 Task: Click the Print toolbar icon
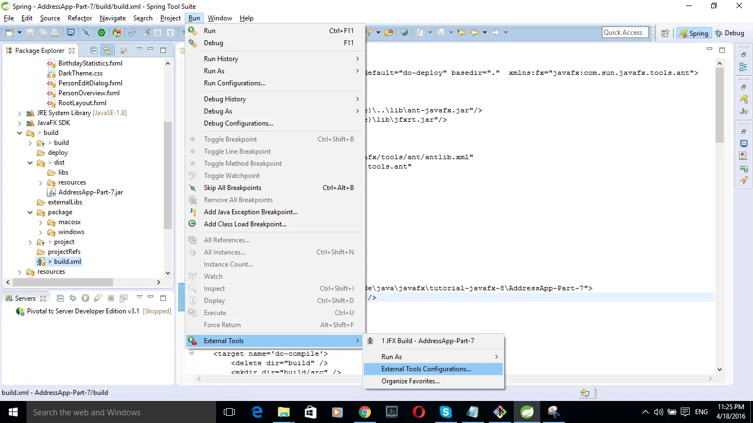click(55, 33)
